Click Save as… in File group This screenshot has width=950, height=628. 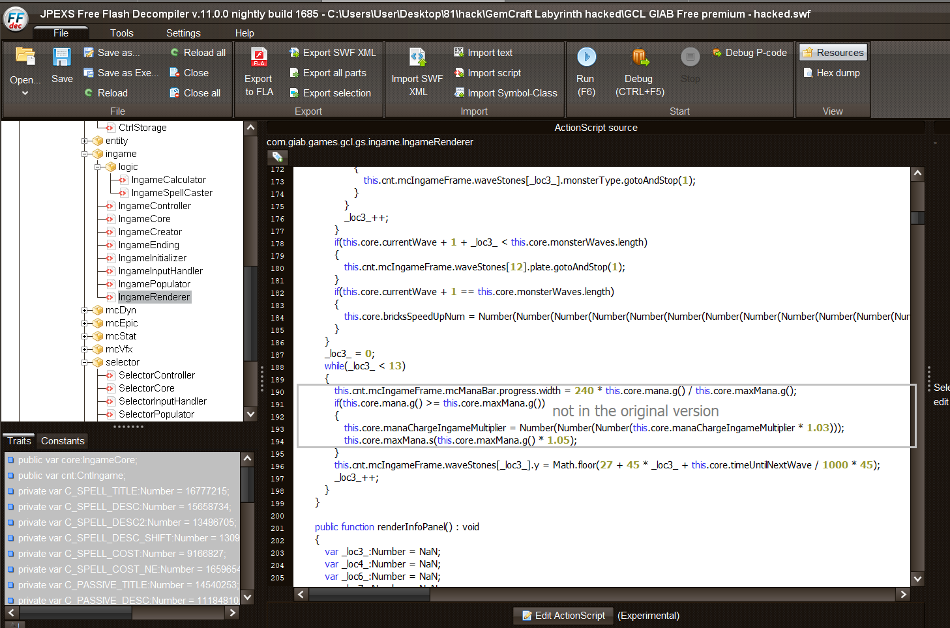(x=111, y=53)
